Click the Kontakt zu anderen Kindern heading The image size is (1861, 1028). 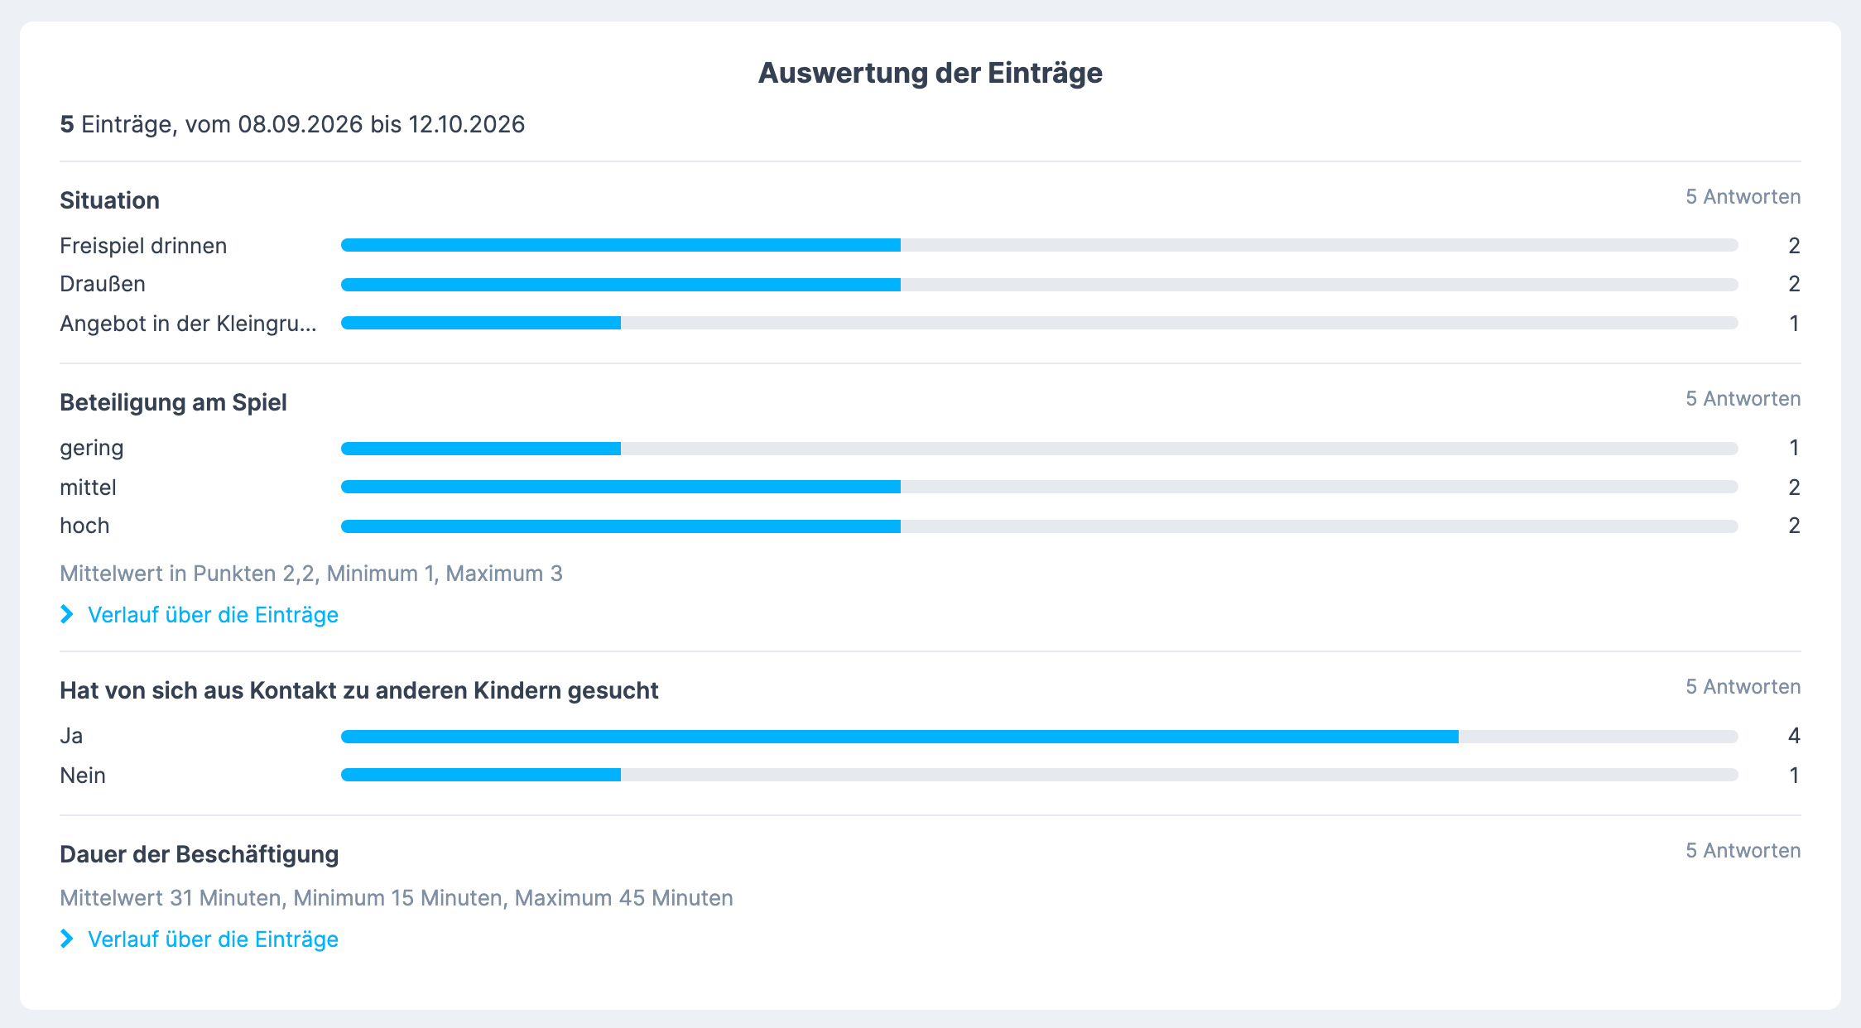coord(359,690)
